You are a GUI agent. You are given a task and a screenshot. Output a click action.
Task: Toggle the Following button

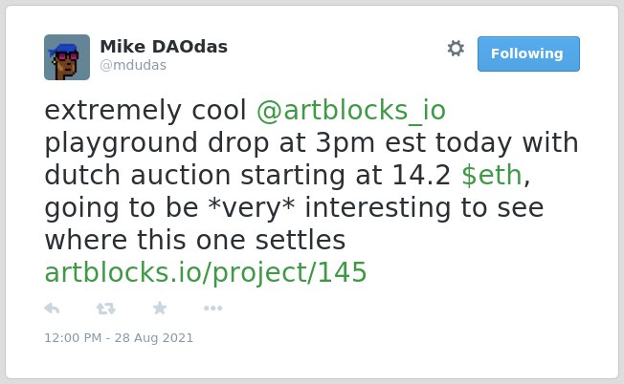tap(528, 54)
